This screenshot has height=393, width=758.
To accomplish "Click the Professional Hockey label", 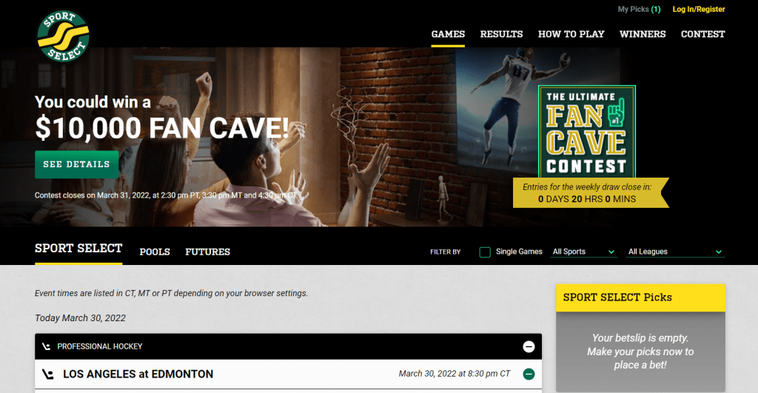I will [x=100, y=346].
